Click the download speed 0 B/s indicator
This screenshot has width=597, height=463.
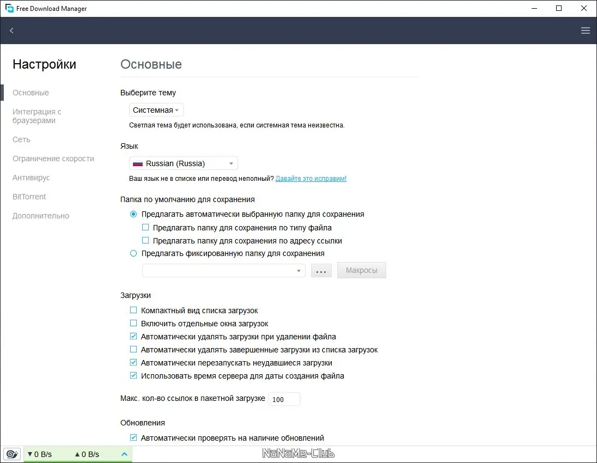pos(40,454)
